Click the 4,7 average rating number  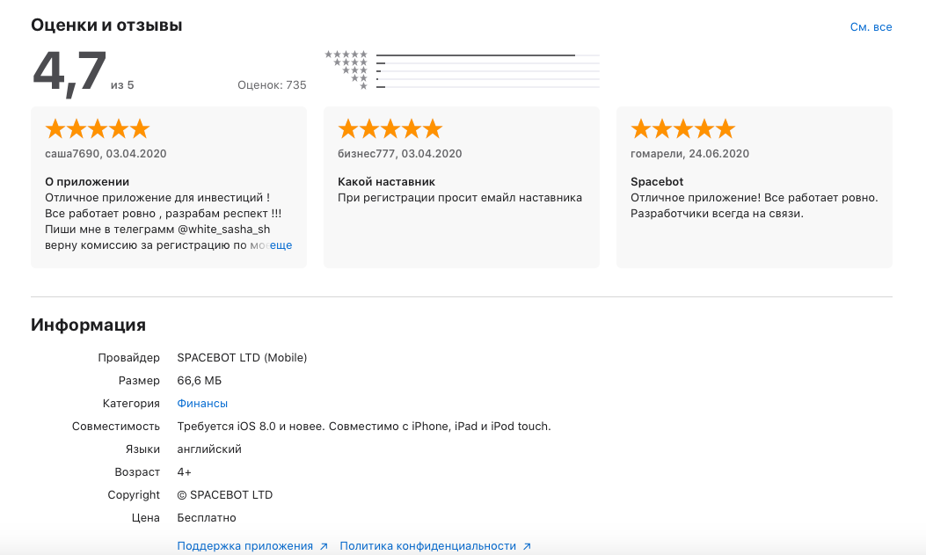69,72
